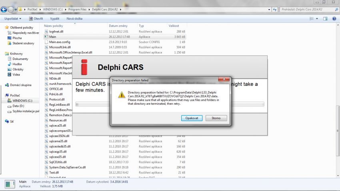Select the Main application file
The image size is (340, 191).
coord(52,36)
